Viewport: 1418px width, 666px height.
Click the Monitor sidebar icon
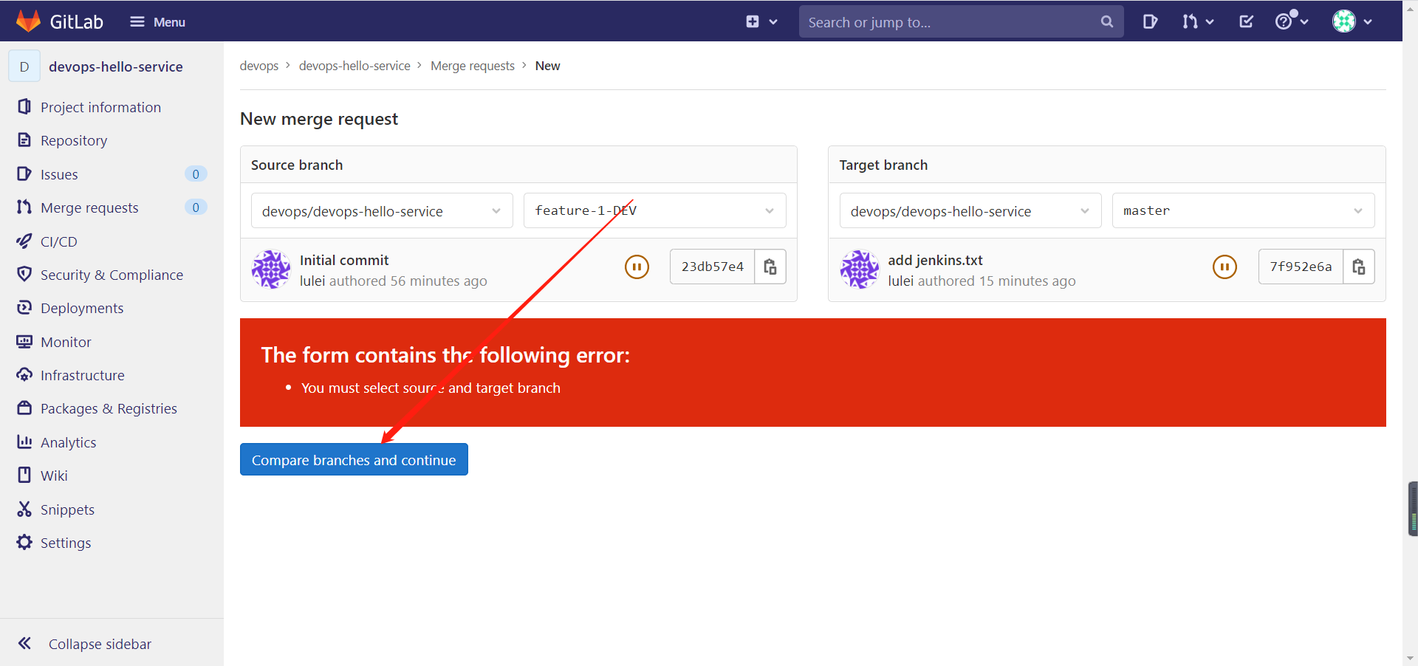pos(24,342)
